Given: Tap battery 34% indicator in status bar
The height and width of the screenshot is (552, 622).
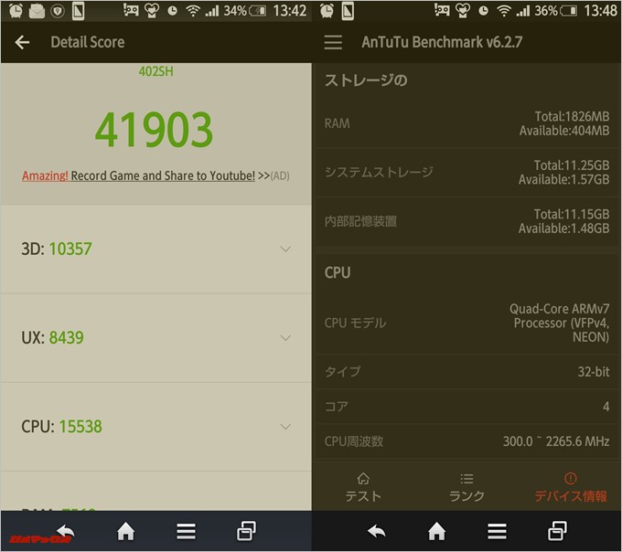Looking at the screenshot, I should tap(244, 11).
